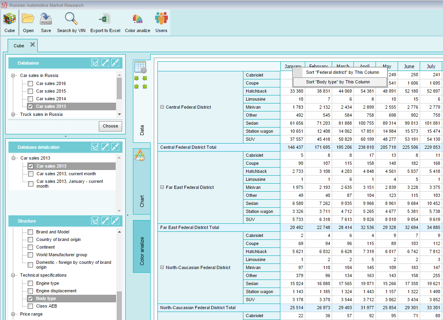Expand the Truck sales in Russia node
The image size is (443, 320).
(13, 114)
